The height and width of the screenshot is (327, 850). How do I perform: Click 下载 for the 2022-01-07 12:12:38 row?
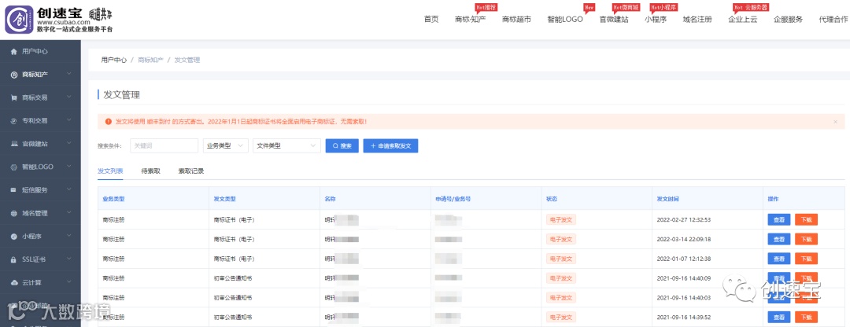pos(806,259)
